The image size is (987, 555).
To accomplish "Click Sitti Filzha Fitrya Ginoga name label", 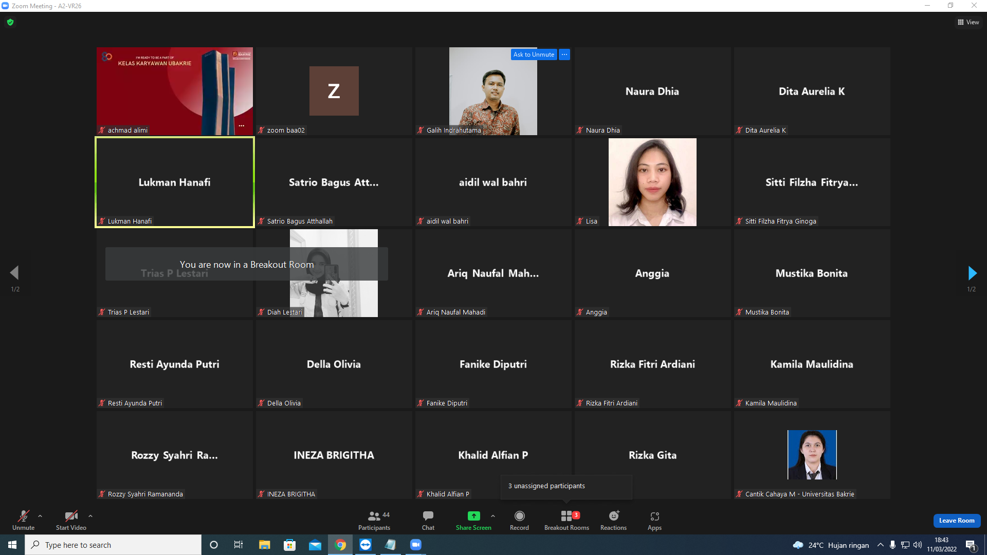I will coord(780,221).
